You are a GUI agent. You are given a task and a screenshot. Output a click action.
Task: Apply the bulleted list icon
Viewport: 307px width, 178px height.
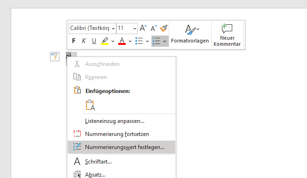[x=139, y=41]
